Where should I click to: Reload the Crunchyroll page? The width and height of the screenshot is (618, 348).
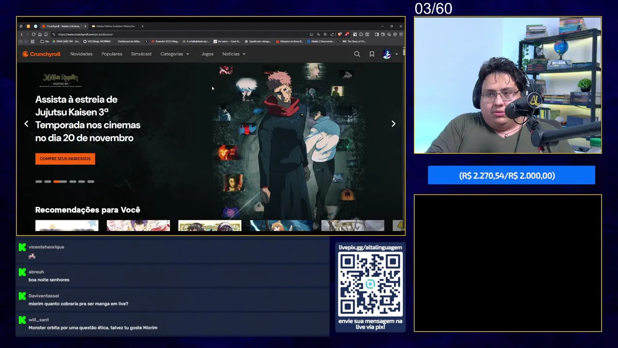pyautogui.click(x=34, y=34)
